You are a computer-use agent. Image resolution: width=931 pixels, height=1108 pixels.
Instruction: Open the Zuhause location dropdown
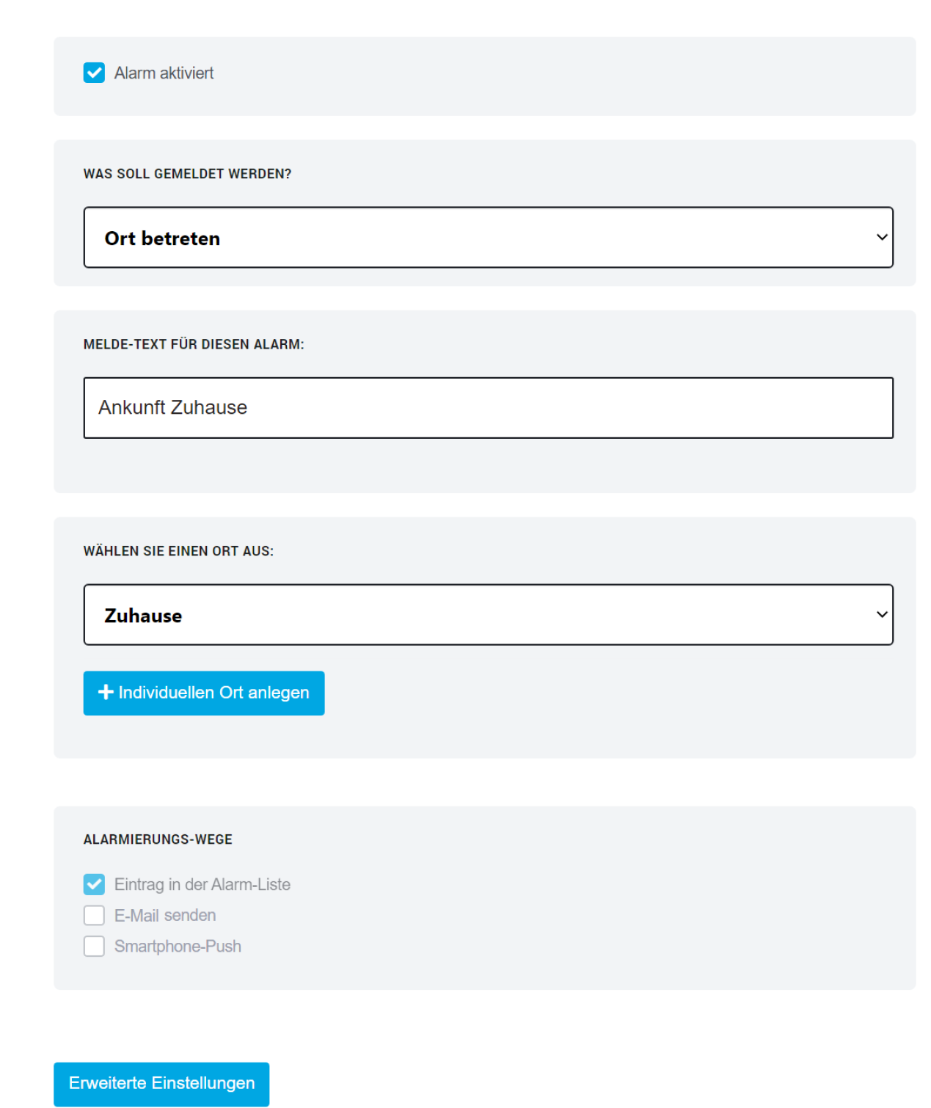click(x=488, y=615)
